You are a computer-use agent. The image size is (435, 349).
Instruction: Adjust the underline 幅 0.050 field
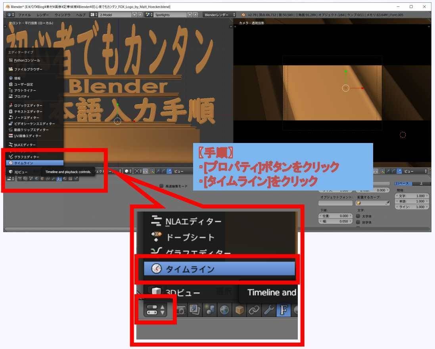pos(335,221)
